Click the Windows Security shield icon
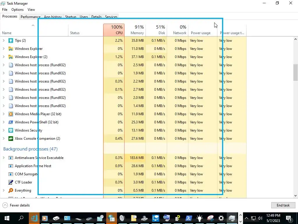298x224 pixels. click(11, 130)
